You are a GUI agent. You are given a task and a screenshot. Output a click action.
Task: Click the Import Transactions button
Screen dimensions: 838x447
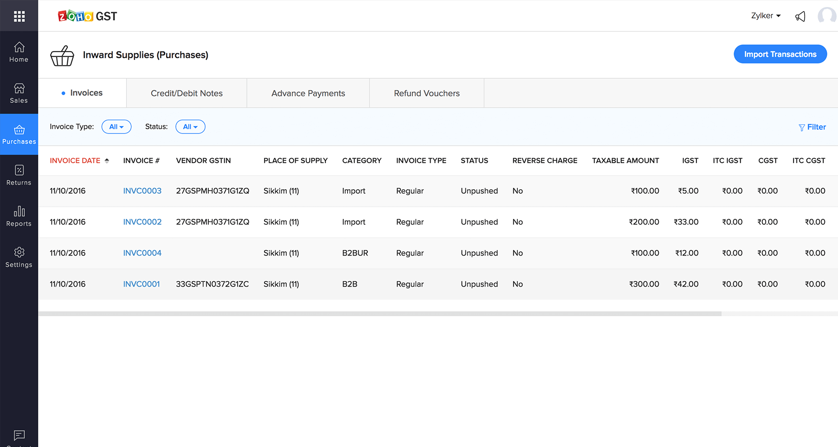tap(780, 54)
